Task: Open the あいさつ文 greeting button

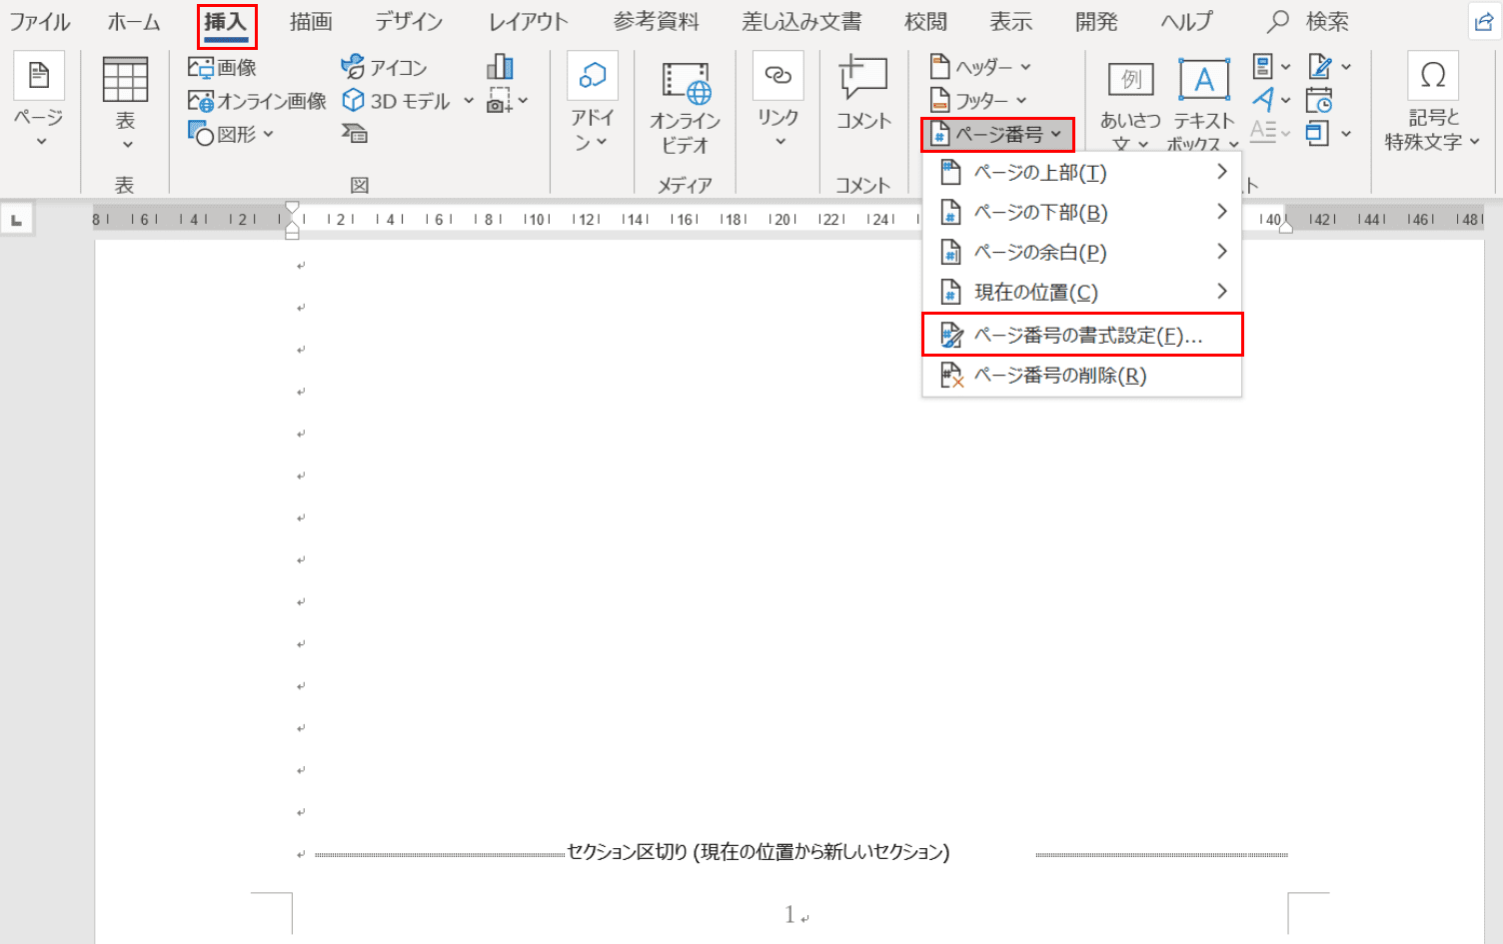Action: [1130, 107]
